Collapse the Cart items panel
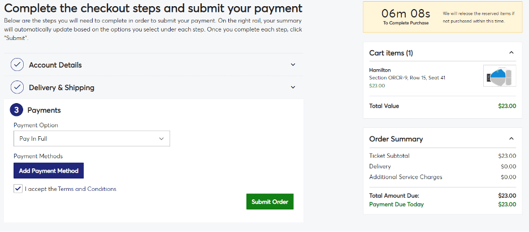 (x=511, y=53)
